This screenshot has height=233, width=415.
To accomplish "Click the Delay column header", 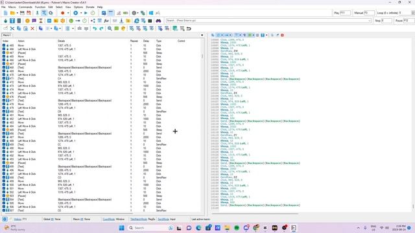I will pyautogui.click(x=146, y=41).
